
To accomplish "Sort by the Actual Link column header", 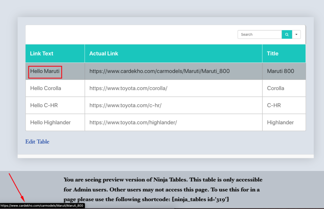I will pyautogui.click(x=104, y=53).
